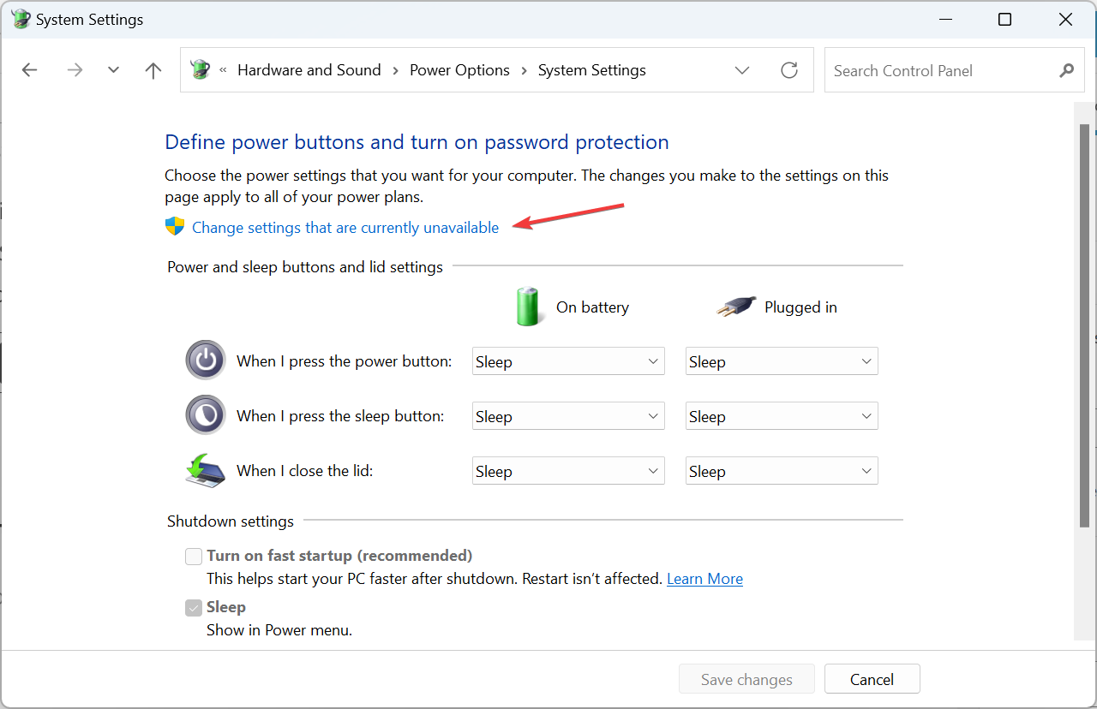This screenshot has width=1097, height=709.
Task: Toggle the Sleep power menu checkbox
Action: click(x=194, y=608)
